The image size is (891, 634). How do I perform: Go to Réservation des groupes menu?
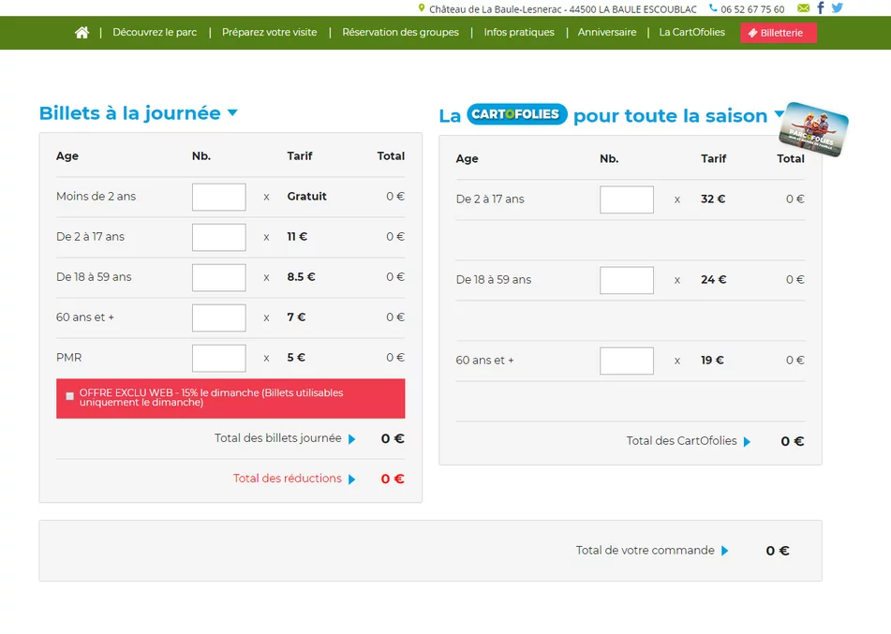400,33
